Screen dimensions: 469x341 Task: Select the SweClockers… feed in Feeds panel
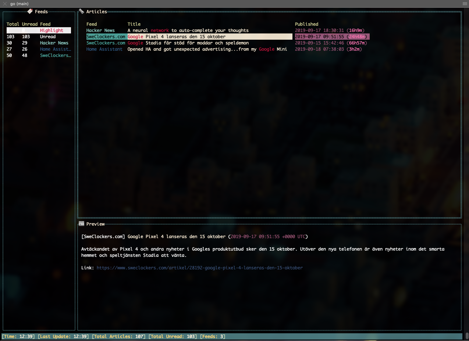tap(55, 55)
